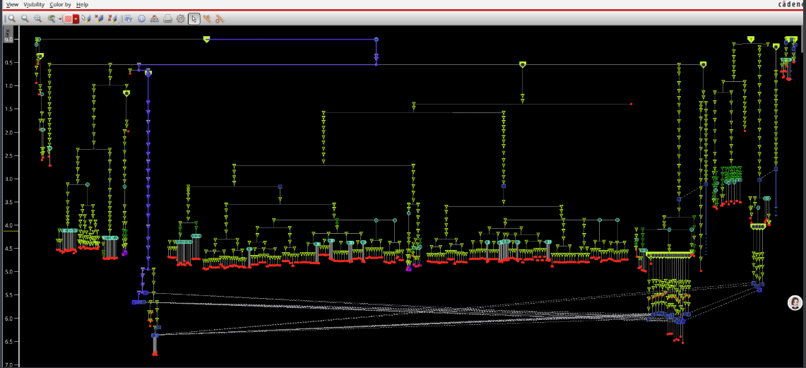Open the Key side tab
Screen dimensions: 806x368
point(7,34)
